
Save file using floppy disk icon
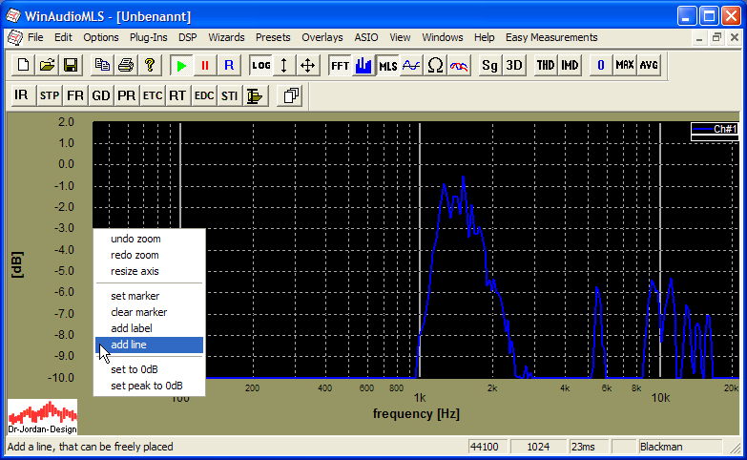tap(71, 65)
